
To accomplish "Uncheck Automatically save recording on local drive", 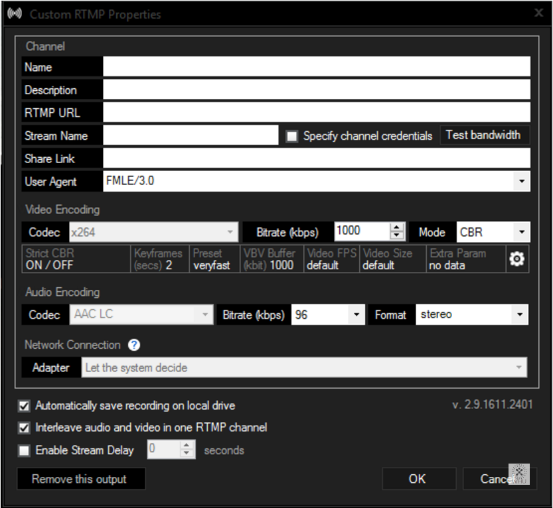I will [24, 406].
